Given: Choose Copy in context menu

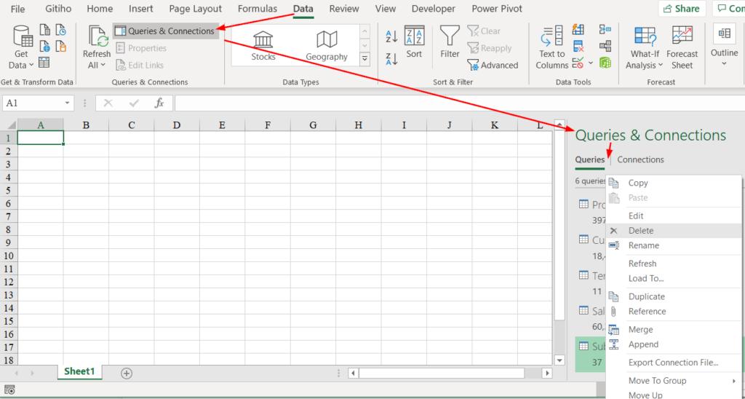Looking at the screenshot, I should [x=673, y=183].
